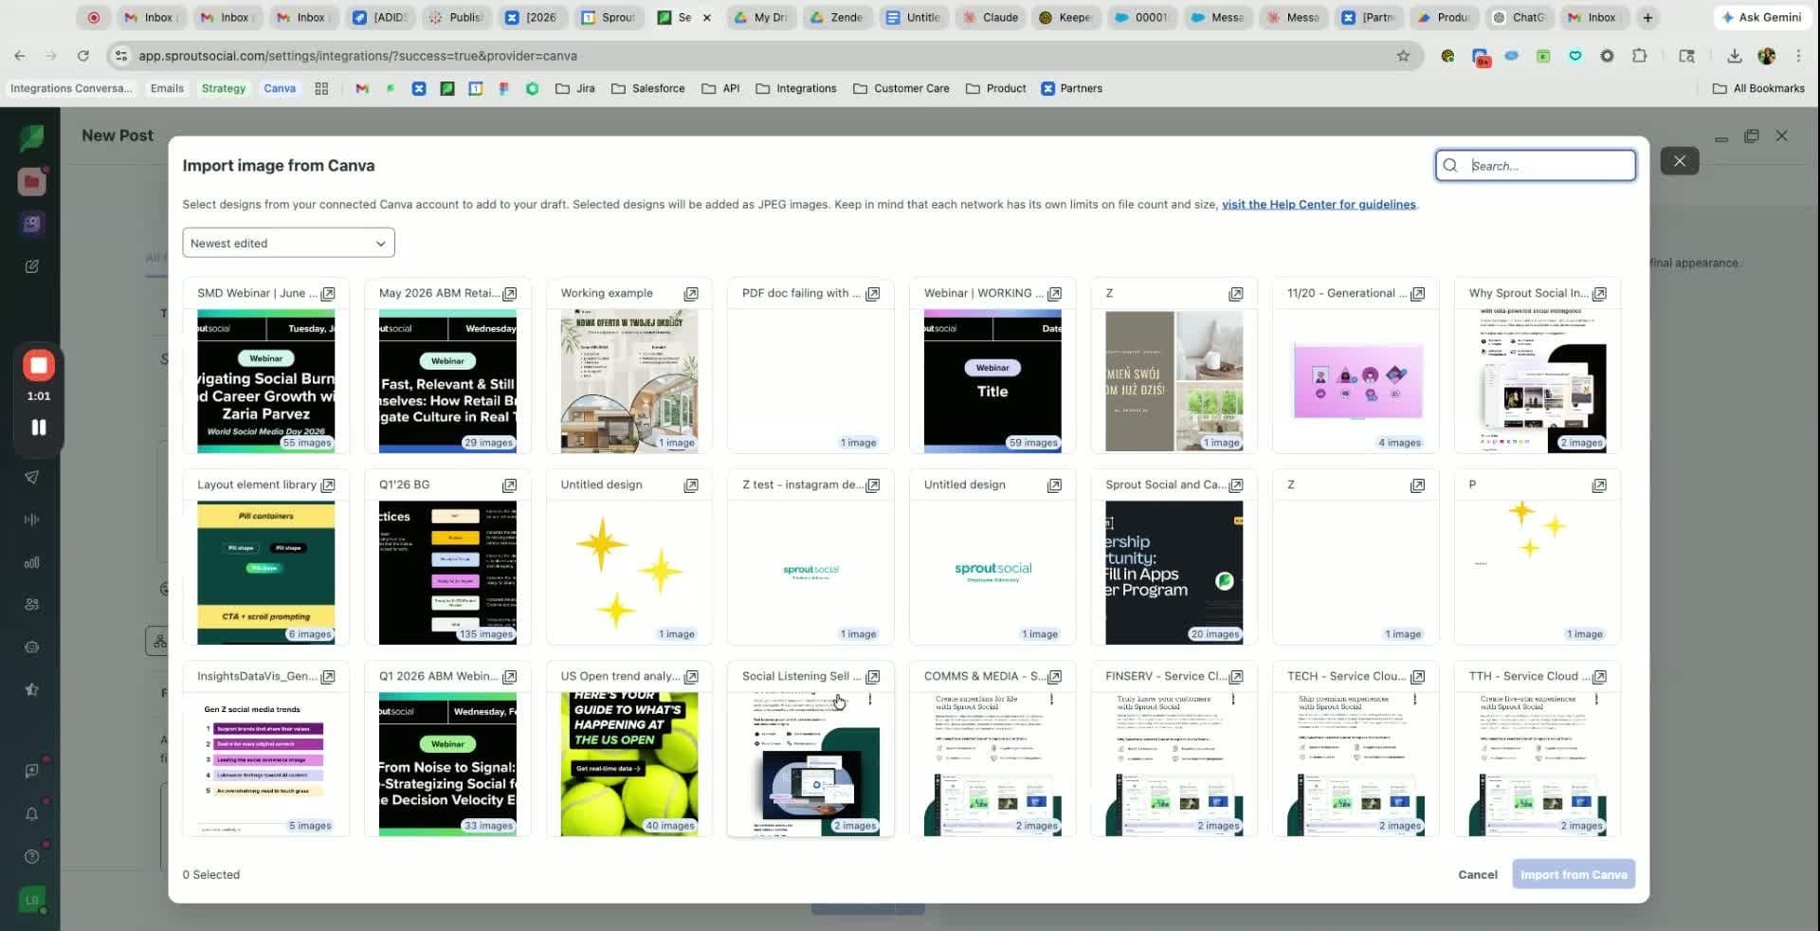This screenshot has width=1820, height=931.
Task: Open the Customer Care bookmarks folder
Action: (x=901, y=88)
